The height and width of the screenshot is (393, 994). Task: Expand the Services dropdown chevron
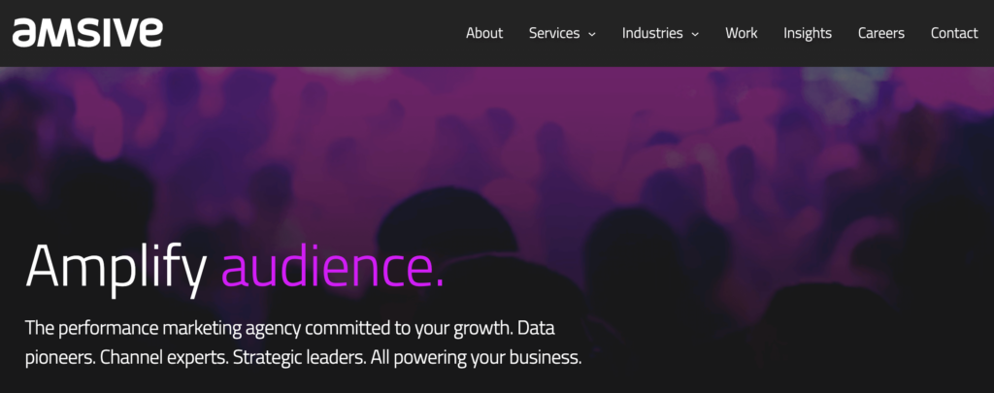coord(590,34)
